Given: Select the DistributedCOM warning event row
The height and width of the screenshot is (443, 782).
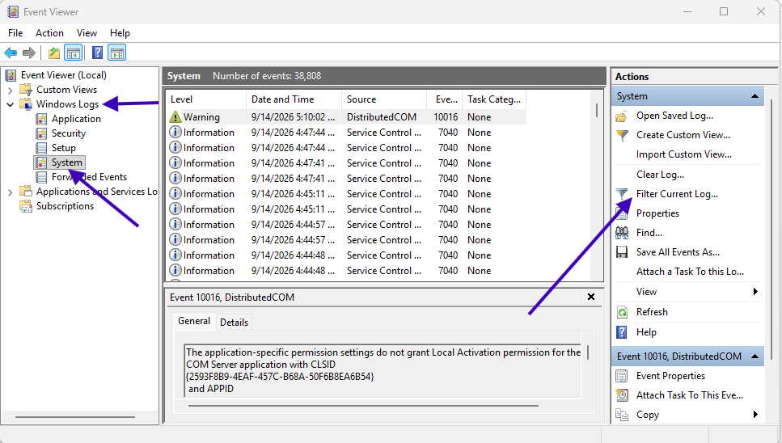Looking at the screenshot, I should coord(346,116).
